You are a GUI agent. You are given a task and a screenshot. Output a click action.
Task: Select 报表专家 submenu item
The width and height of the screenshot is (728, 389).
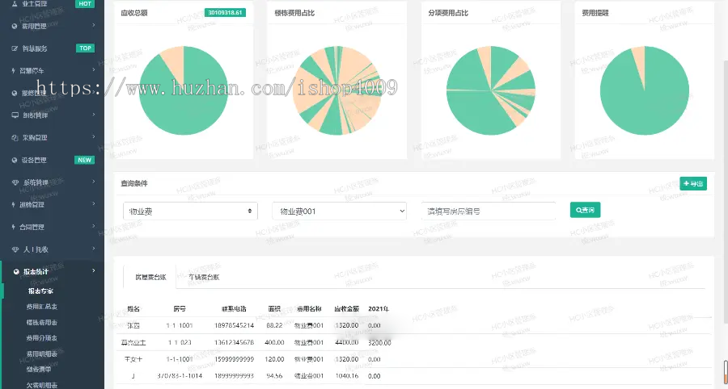point(40,291)
